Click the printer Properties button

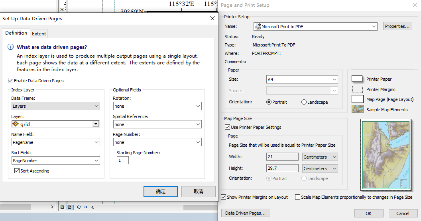click(x=397, y=26)
